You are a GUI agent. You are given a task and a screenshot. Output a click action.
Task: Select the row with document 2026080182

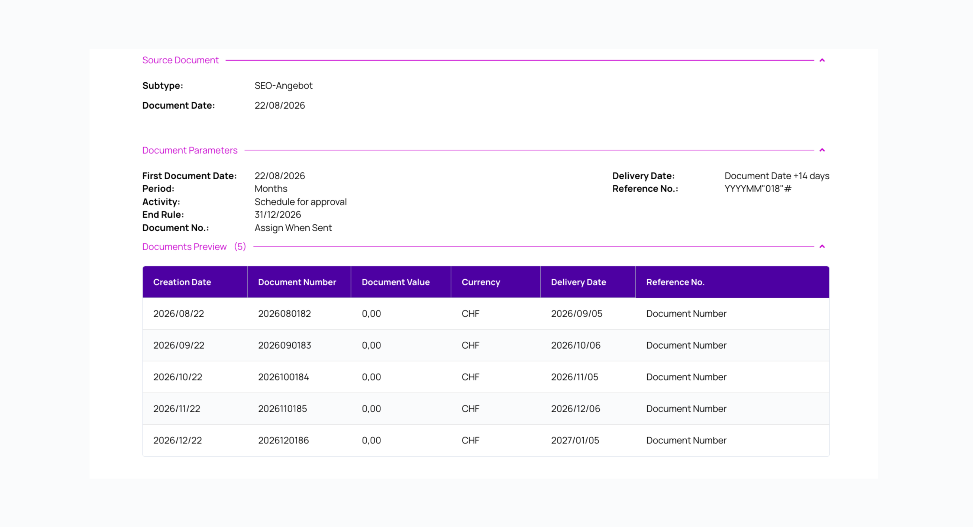click(x=486, y=314)
